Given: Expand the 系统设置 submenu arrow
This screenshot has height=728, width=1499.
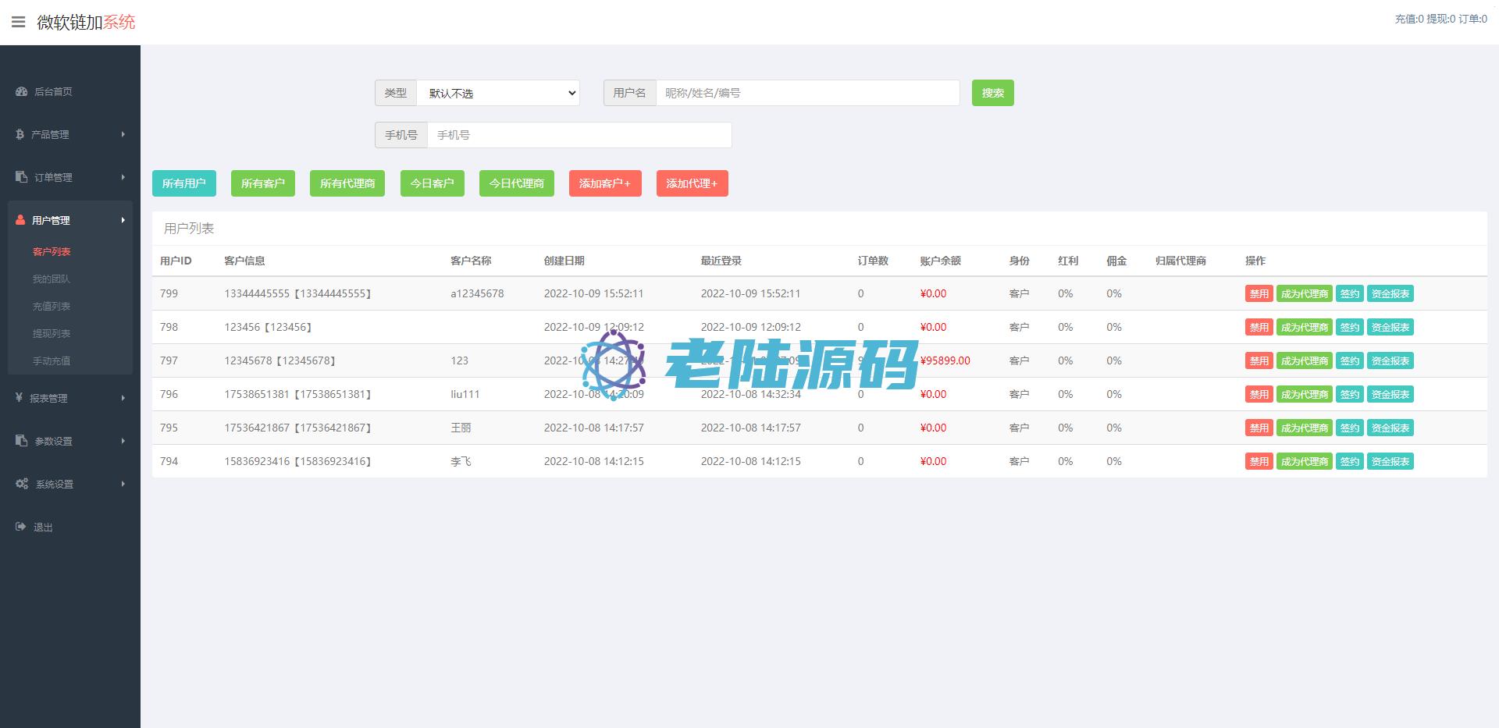Looking at the screenshot, I should pyautogui.click(x=123, y=484).
